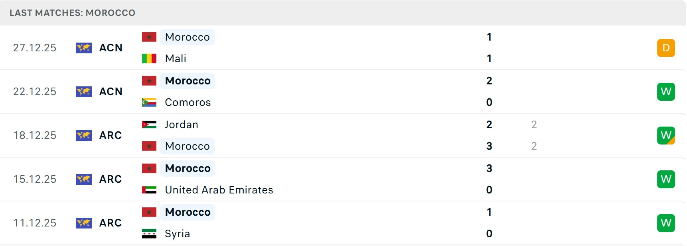687x246 pixels.
Task: Click the orange D draw result badge
Action: [x=666, y=48]
